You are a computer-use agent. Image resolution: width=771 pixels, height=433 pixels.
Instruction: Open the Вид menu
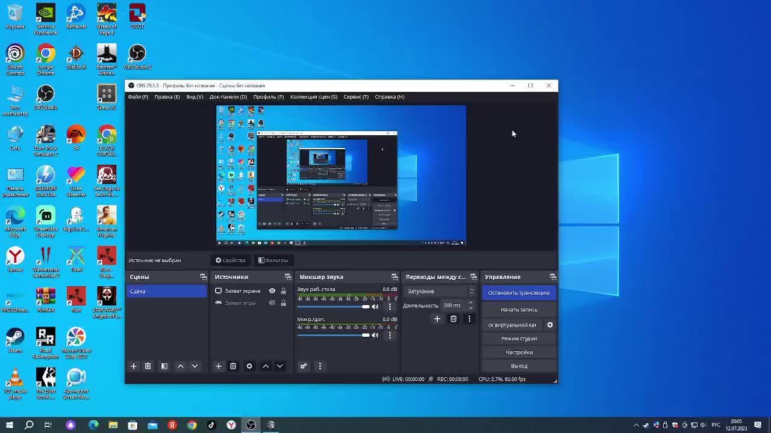[195, 97]
